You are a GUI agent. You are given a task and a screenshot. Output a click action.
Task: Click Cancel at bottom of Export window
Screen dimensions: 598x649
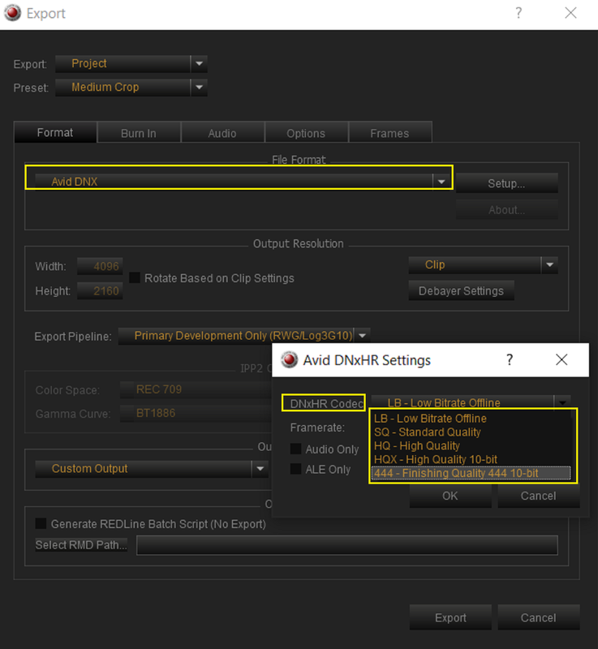[539, 617]
